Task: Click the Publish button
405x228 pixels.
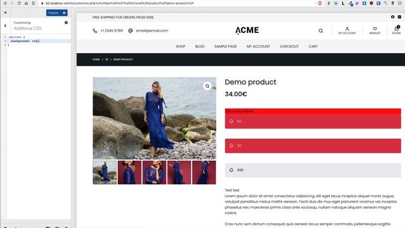Action: (54, 13)
